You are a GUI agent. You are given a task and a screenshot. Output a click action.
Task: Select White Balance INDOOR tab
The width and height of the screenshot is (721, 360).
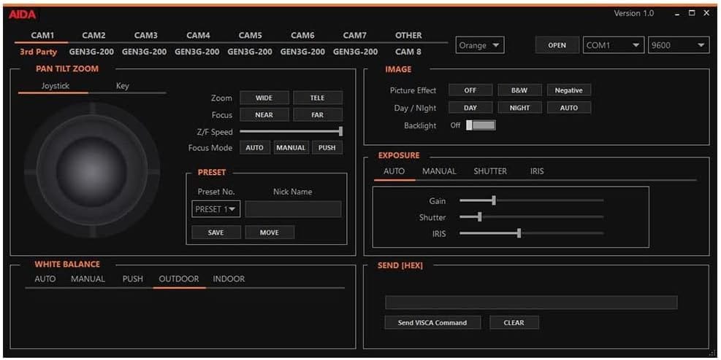click(229, 279)
